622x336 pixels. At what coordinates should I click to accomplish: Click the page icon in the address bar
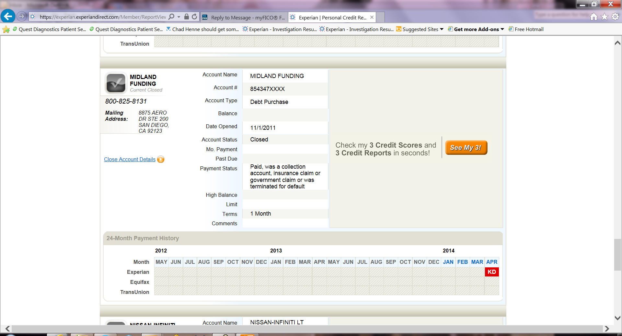(33, 17)
